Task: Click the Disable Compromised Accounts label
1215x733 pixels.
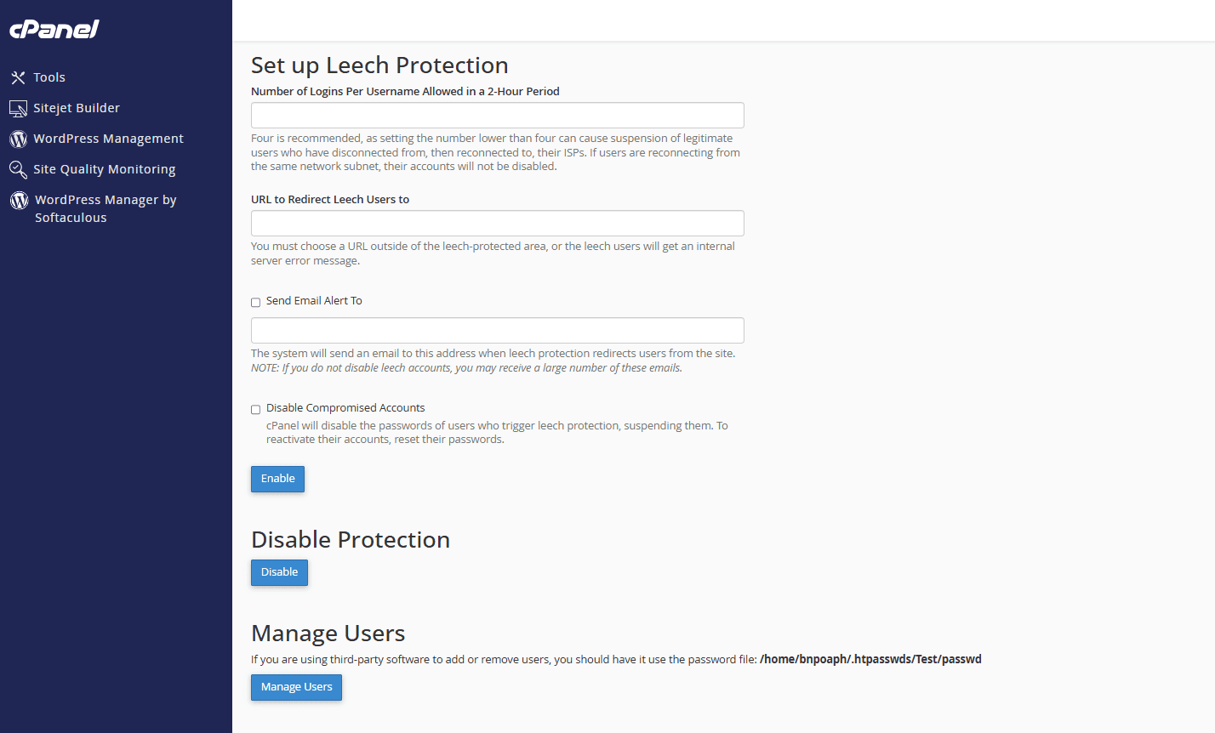Action: pyautogui.click(x=345, y=408)
